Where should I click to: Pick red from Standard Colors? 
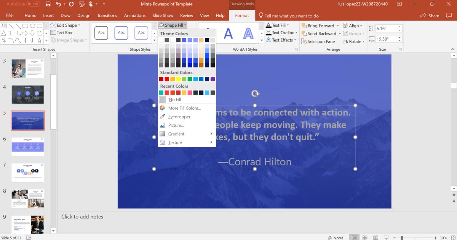(166, 79)
